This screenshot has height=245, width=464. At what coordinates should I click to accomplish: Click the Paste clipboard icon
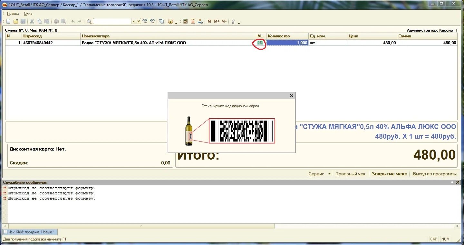pos(47,21)
